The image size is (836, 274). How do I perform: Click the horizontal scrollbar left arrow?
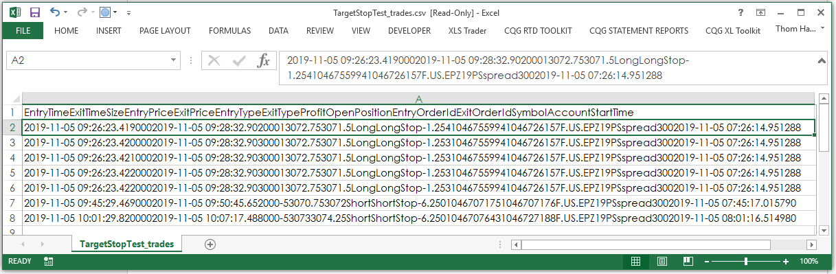tap(517, 244)
